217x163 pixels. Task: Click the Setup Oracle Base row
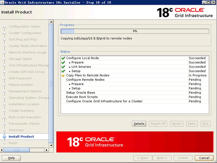135,93
